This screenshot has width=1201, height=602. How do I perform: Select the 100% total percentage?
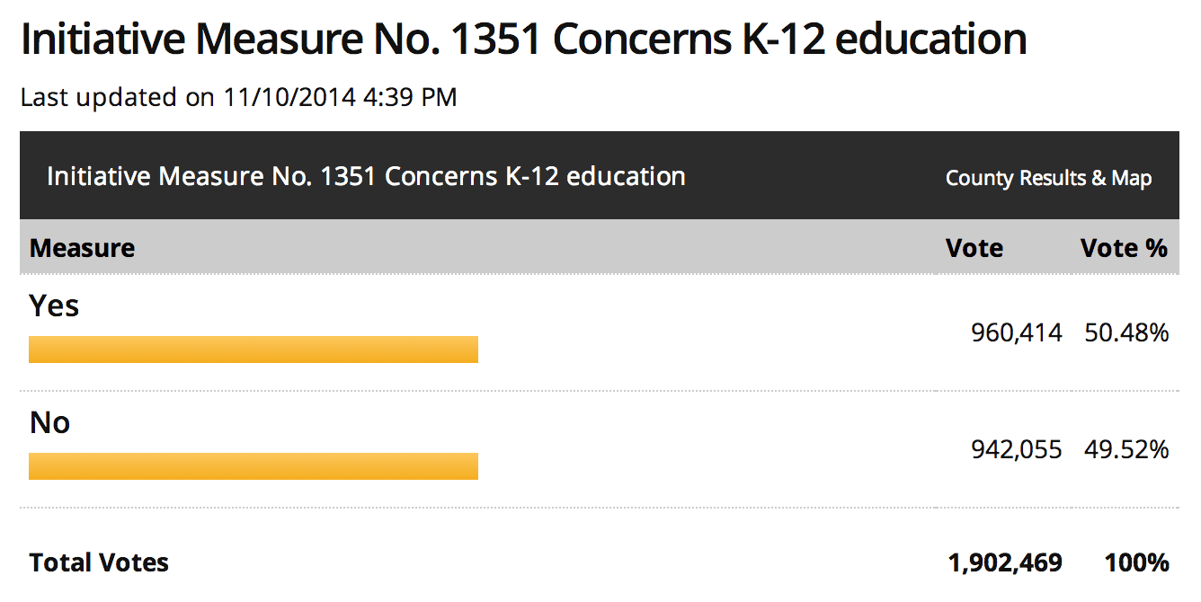[1137, 563]
